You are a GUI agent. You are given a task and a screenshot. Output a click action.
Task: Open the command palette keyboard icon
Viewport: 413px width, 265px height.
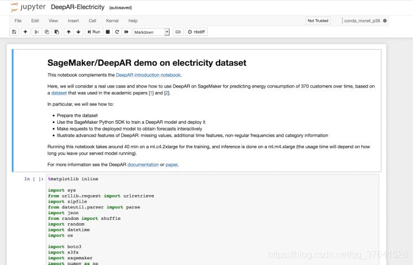[178, 32]
